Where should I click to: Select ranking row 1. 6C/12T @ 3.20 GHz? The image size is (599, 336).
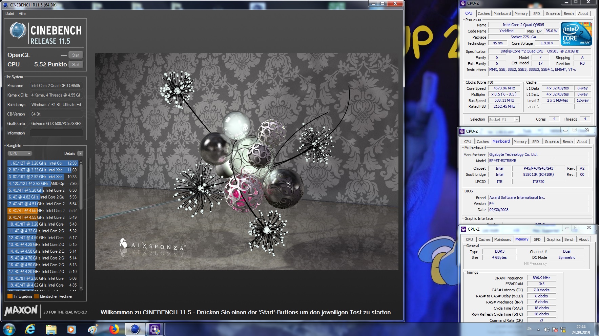click(43, 163)
